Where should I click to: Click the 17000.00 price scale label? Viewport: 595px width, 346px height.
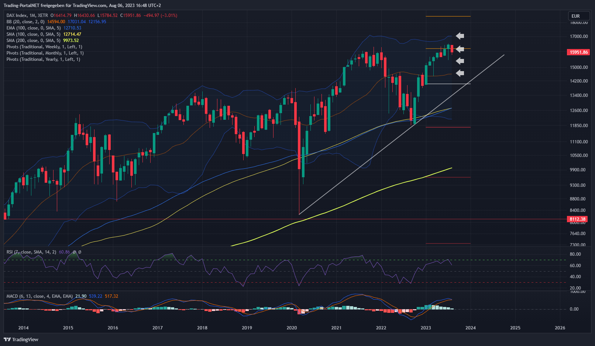pos(578,36)
